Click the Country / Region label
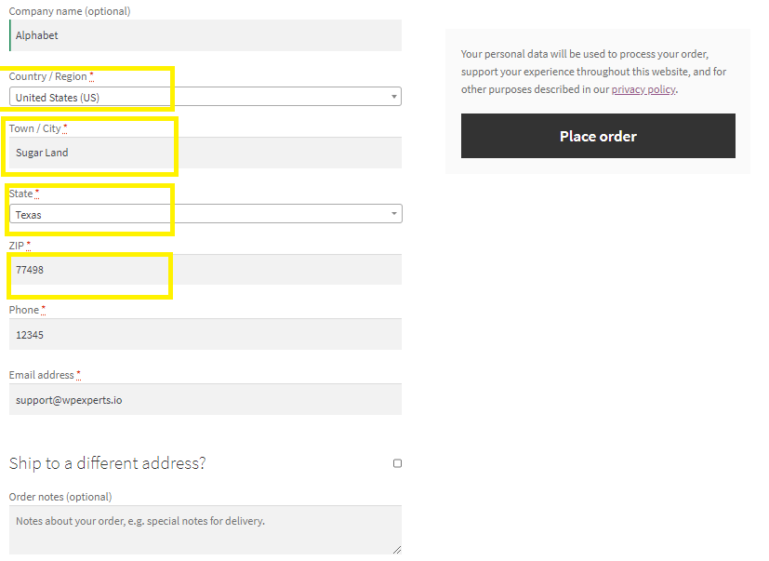Screen dimensions: 769x561 [x=47, y=76]
